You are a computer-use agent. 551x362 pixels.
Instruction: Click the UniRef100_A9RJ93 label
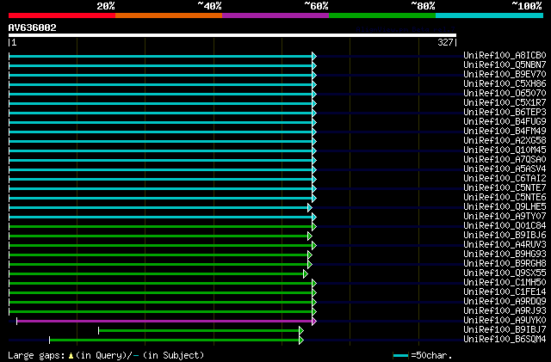(505, 311)
